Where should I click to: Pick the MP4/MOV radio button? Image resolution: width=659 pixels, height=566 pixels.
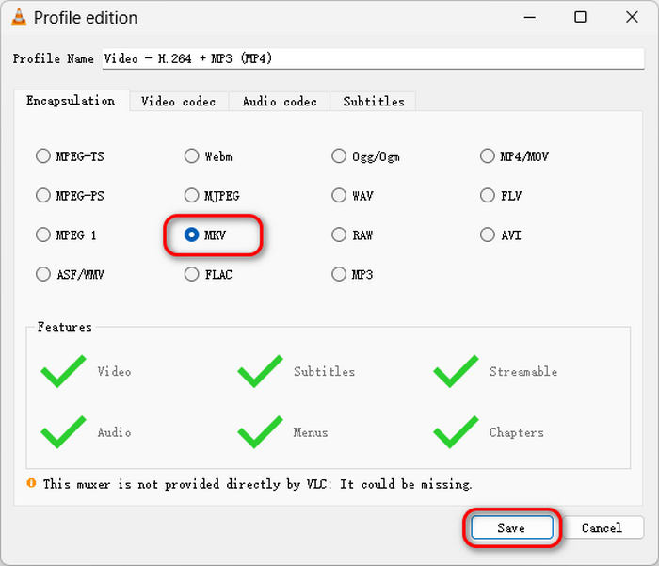coord(514,156)
